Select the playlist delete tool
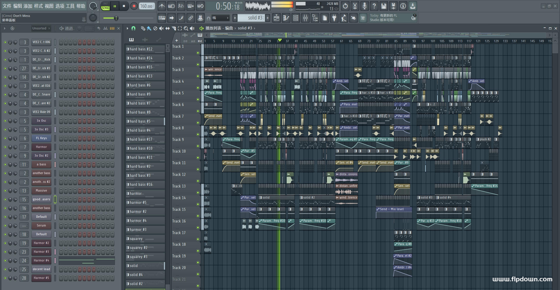This screenshot has width=560, height=290. pos(155,28)
